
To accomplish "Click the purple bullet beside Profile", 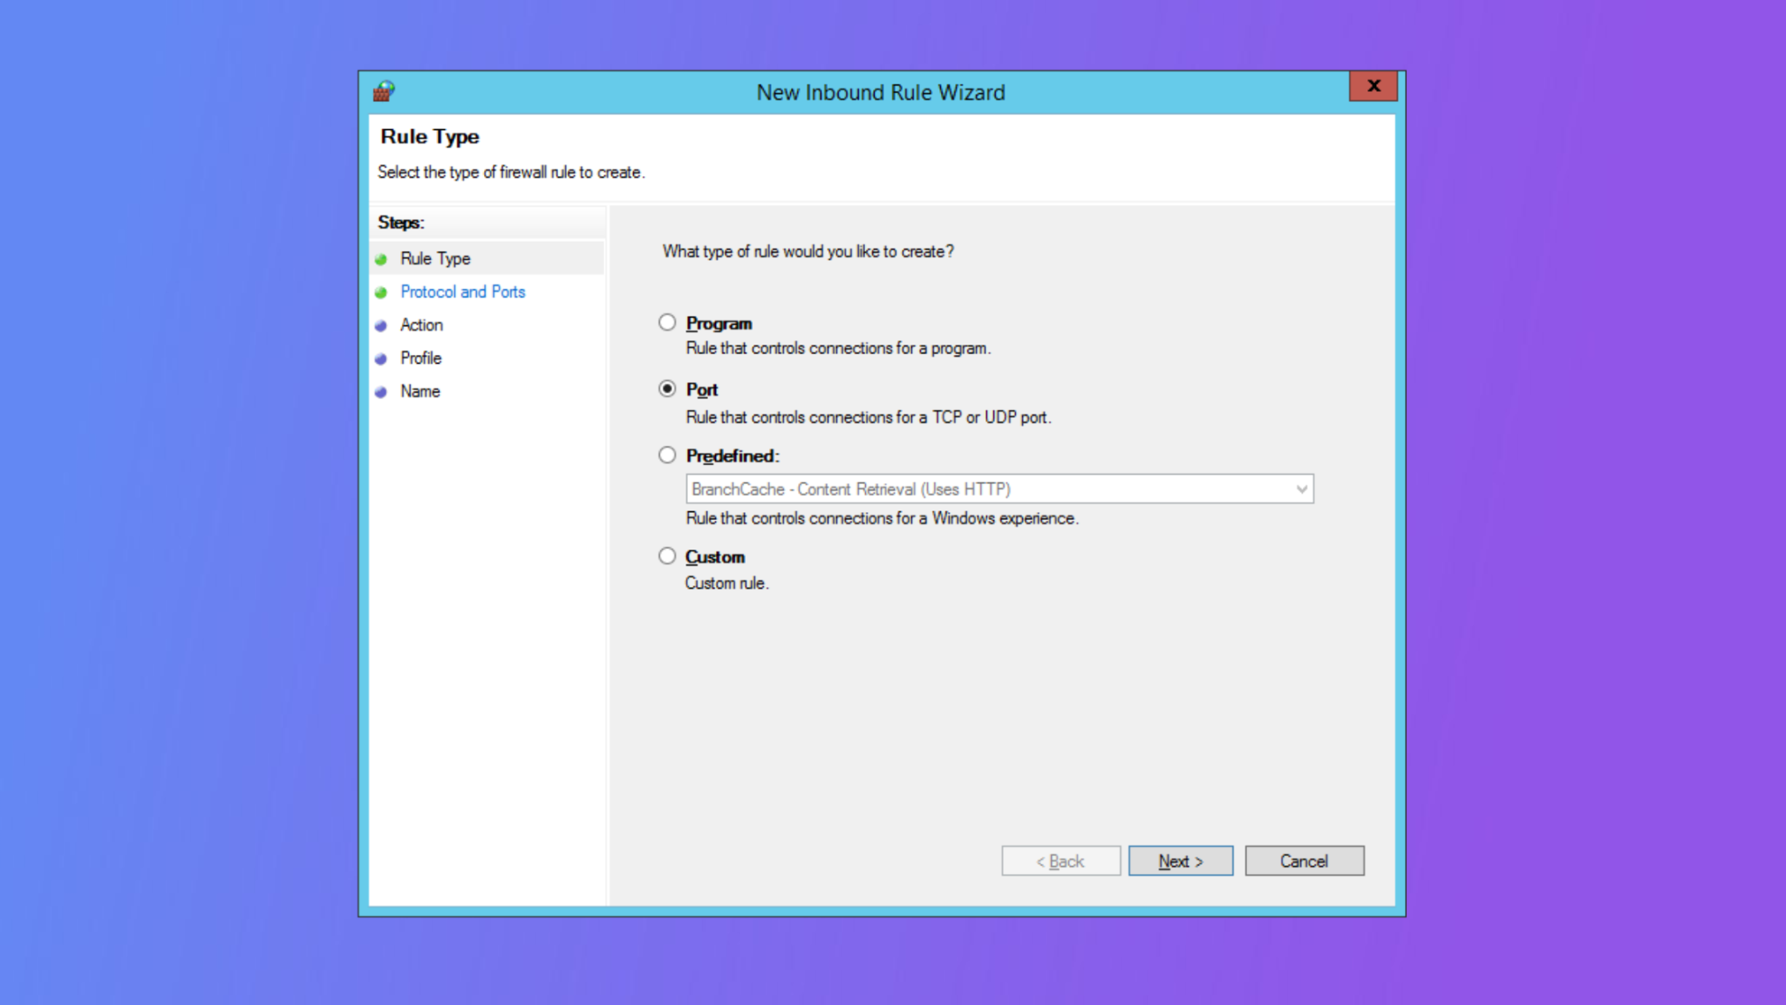I will coord(383,358).
